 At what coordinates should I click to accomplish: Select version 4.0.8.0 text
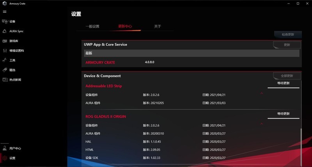150,62
